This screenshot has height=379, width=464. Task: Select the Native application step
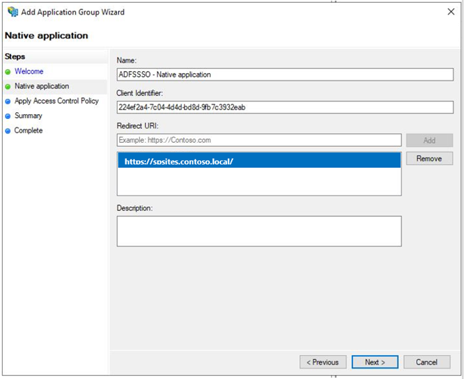point(42,86)
